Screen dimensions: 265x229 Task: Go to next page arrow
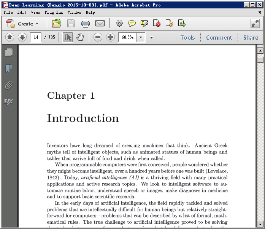(22, 37)
